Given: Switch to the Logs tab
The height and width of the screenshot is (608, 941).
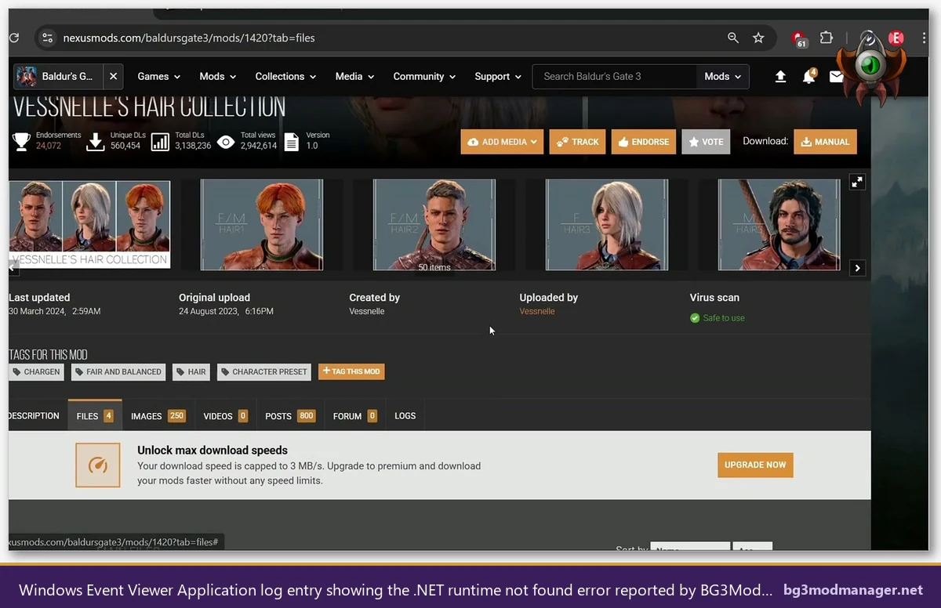Looking at the screenshot, I should [405, 416].
